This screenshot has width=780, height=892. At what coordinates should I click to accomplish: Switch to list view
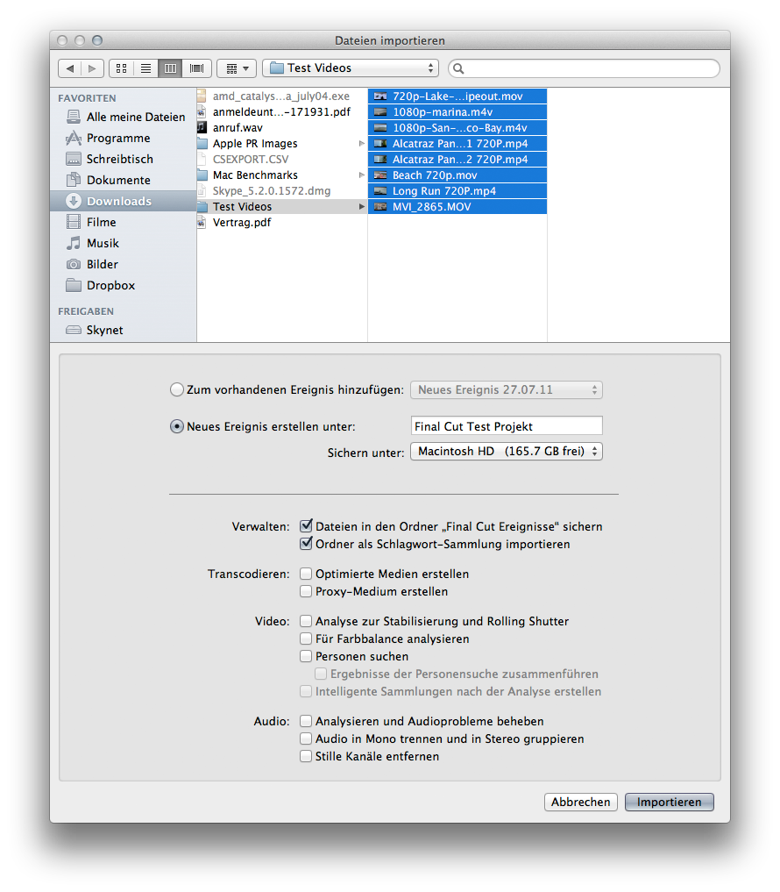click(x=145, y=68)
